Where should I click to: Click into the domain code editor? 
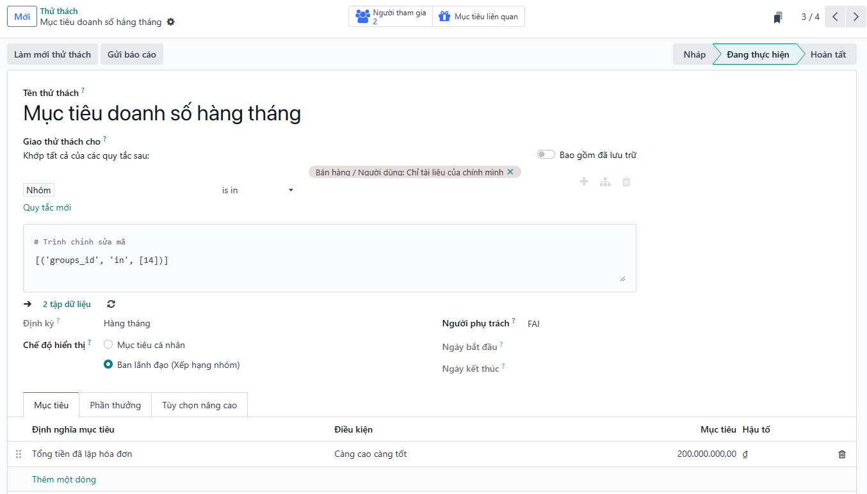[x=330, y=259]
